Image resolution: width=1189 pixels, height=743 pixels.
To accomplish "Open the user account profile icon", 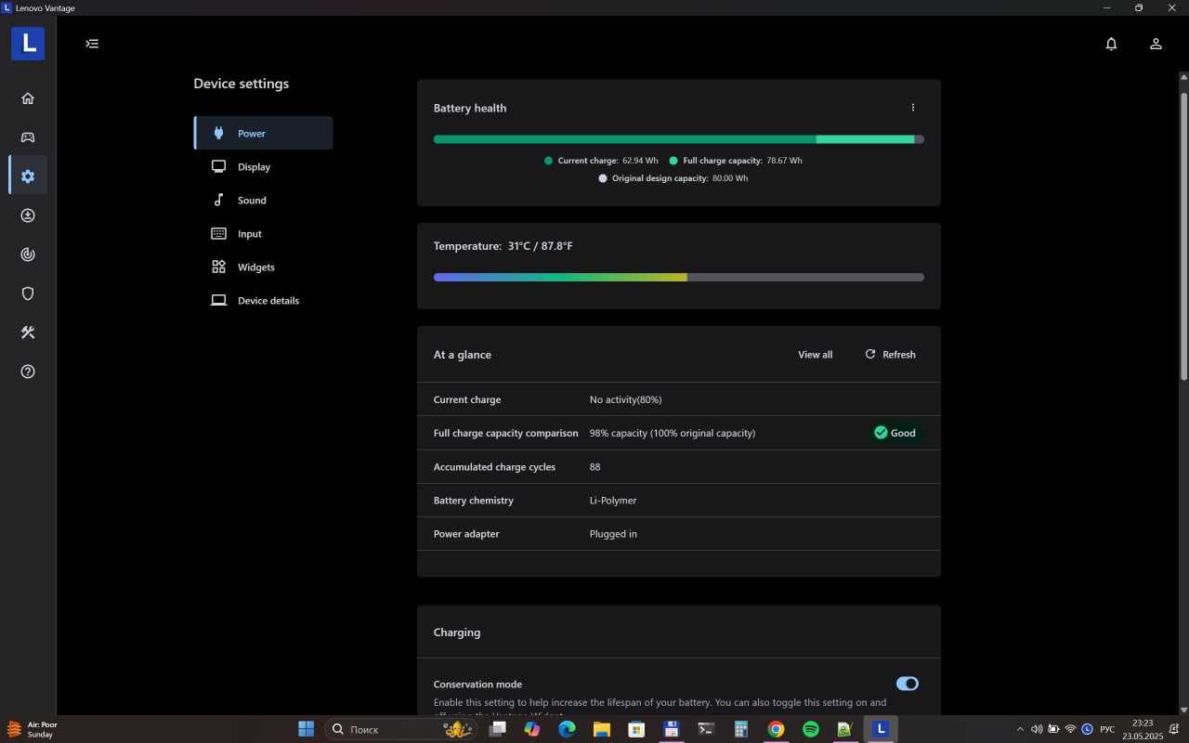I will click(x=1156, y=44).
